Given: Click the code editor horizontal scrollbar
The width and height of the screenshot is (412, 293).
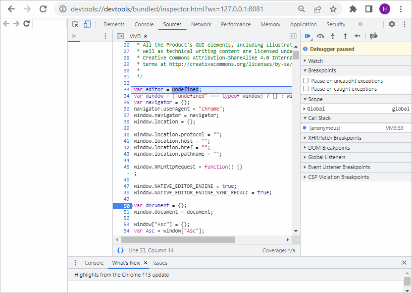Looking at the screenshot, I should 178,239.
